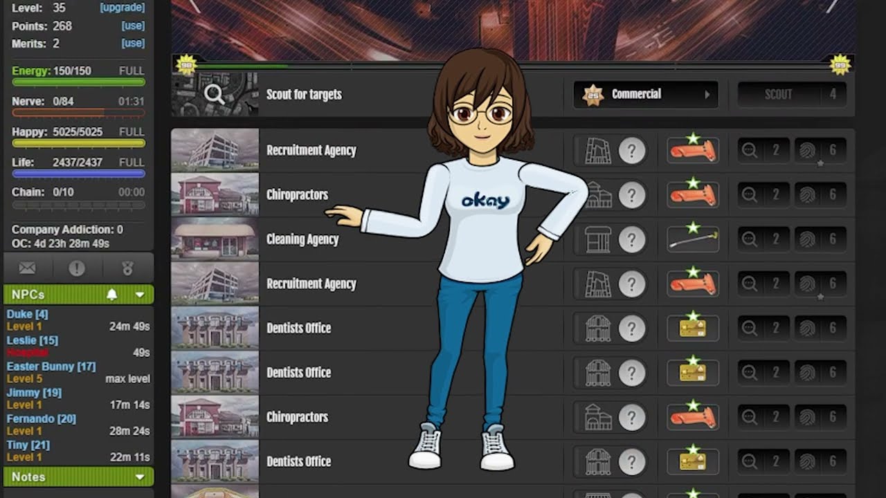Viewport: 886px width, 498px height.
Task: Click the second Chiropractors thumbnail image
Action: tap(215, 417)
